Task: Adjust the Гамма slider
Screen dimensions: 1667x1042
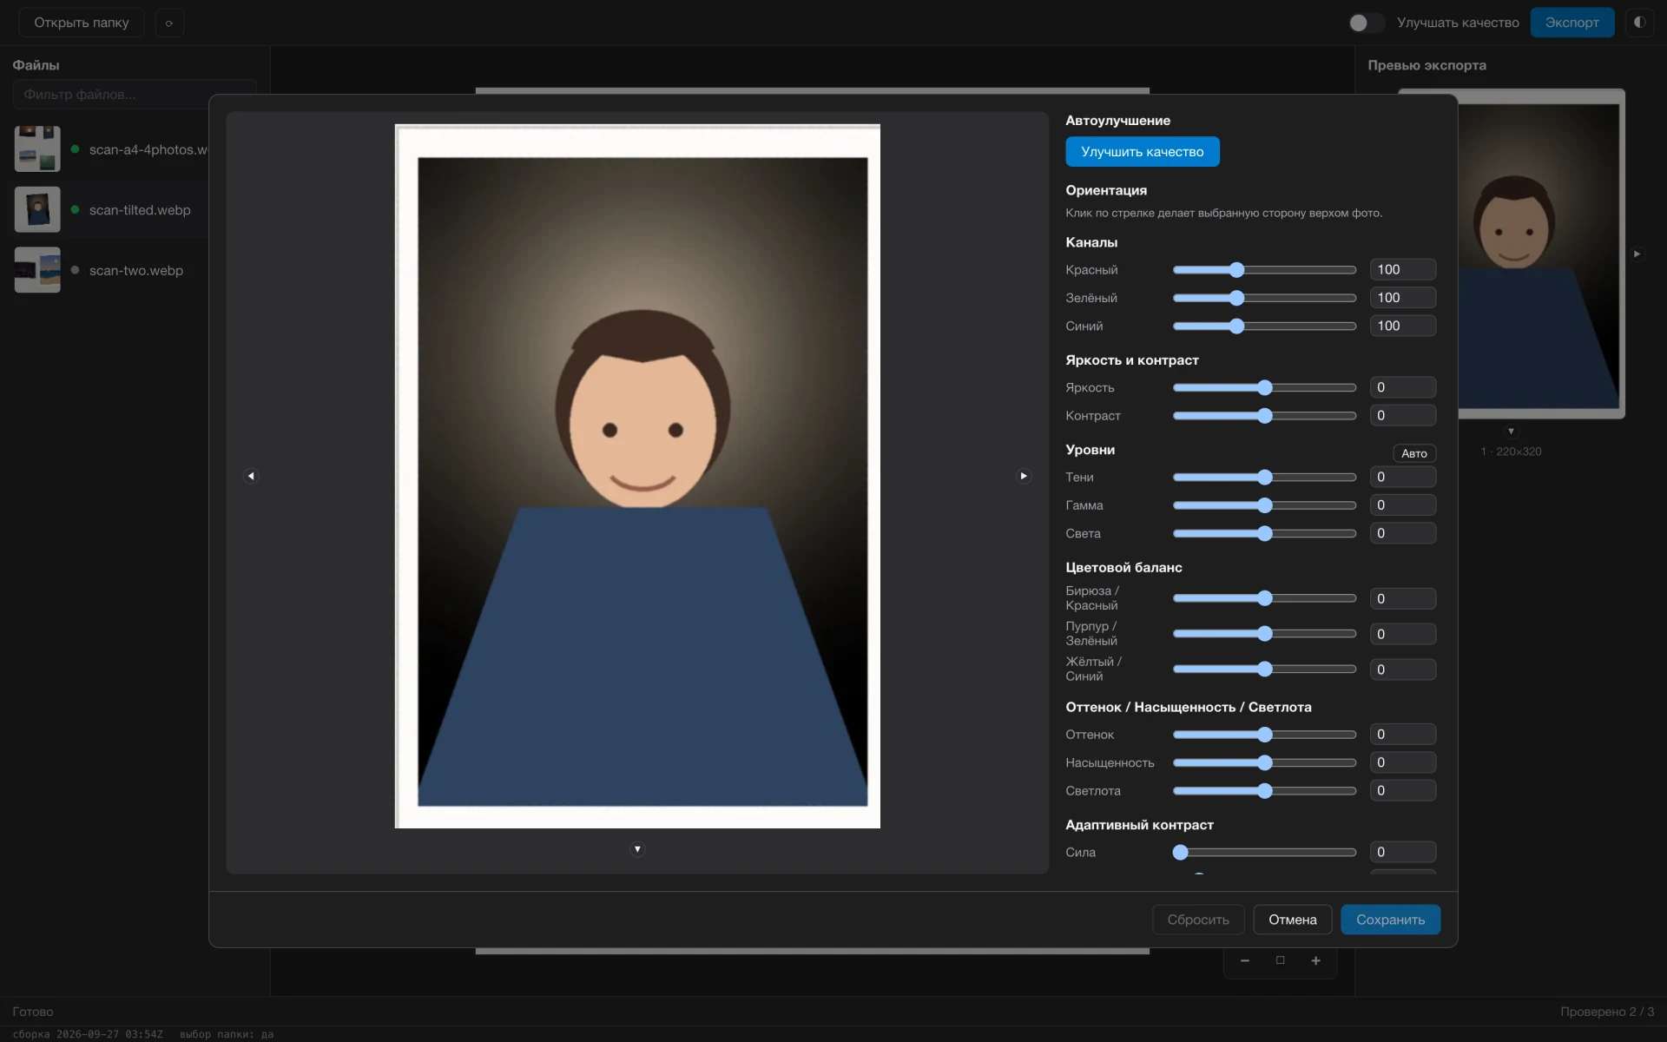Action: 1264,505
